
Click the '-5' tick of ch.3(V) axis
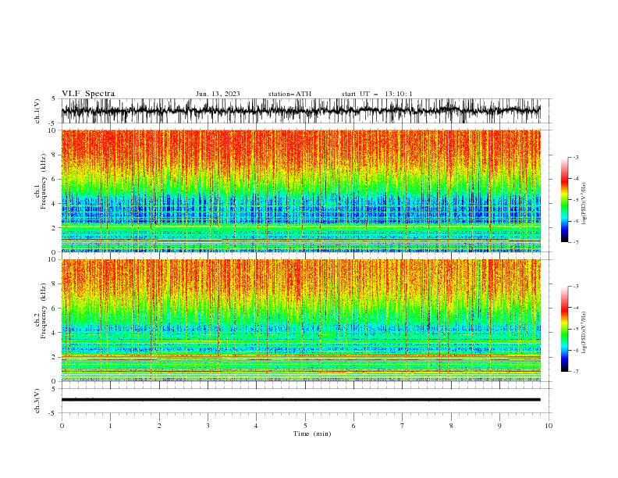pyautogui.click(x=53, y=413)
